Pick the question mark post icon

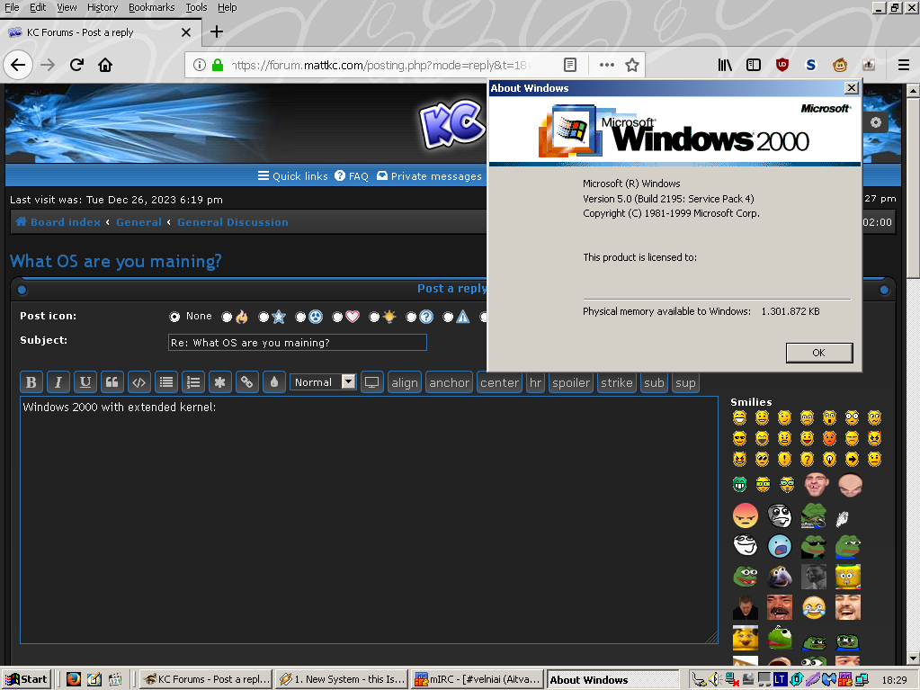[x=411, y=317]
